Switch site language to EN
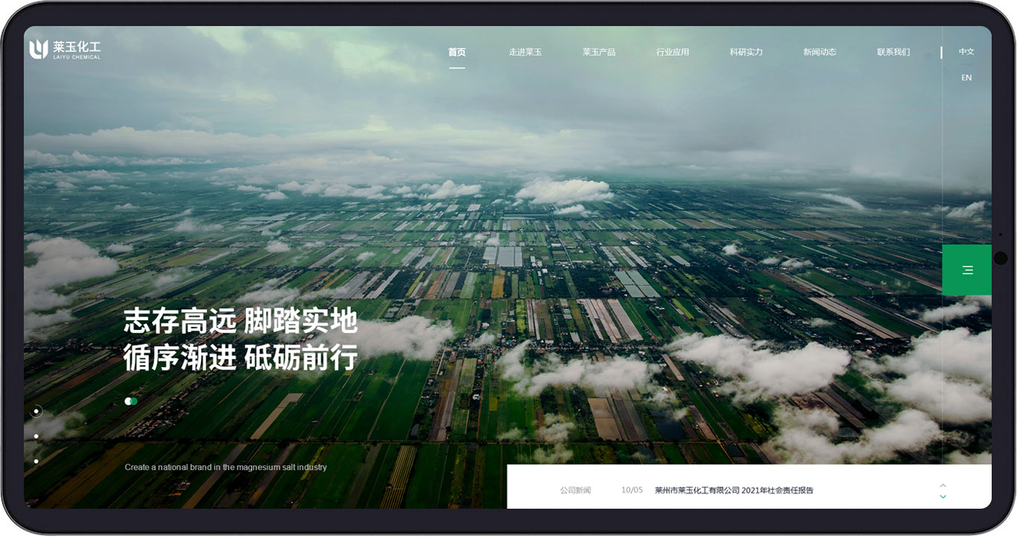The height and width of the screenshot is (537, 1017). [966, 78]
